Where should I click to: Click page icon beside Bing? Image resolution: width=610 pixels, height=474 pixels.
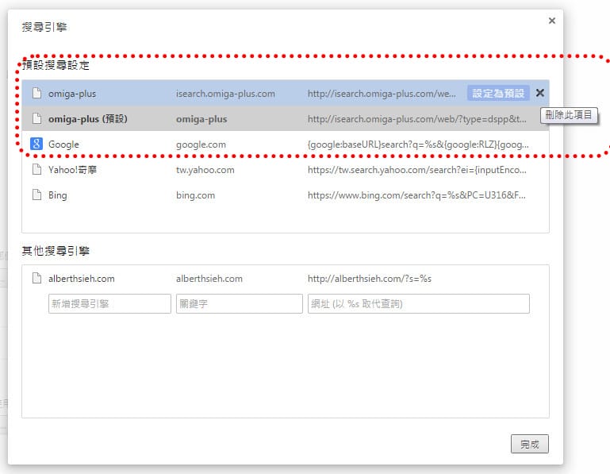pos(36,195)
